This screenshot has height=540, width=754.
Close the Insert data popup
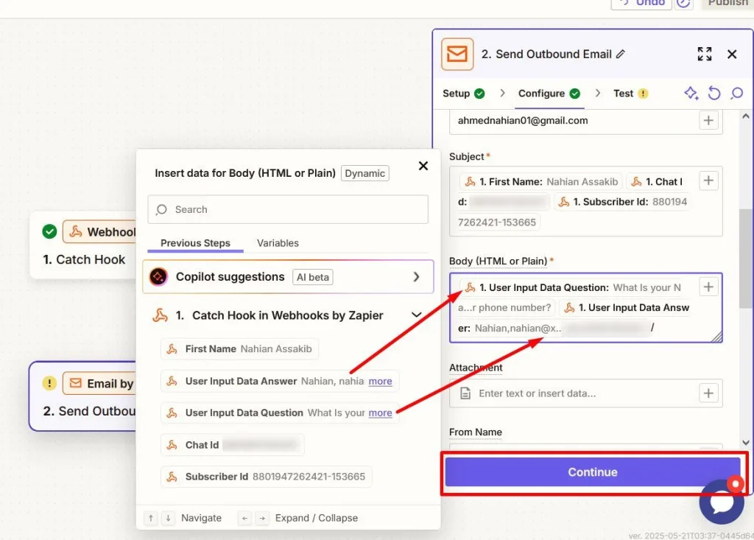click(423, 166)
